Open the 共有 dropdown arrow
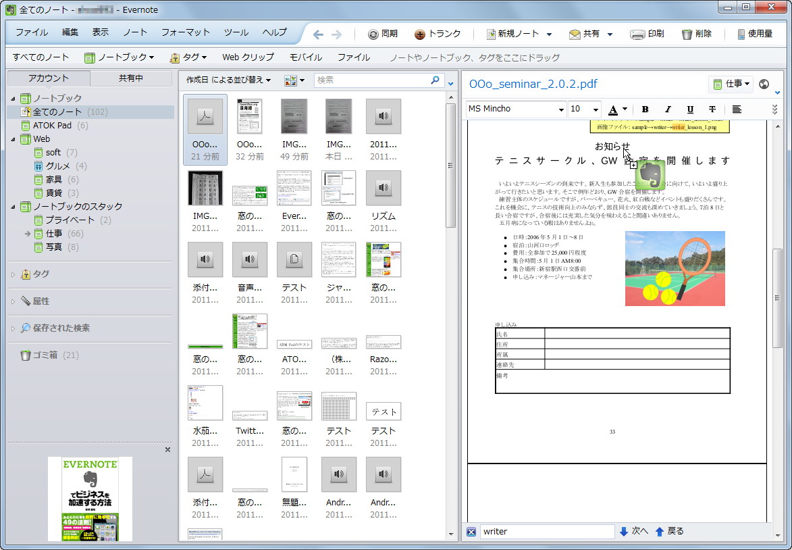This screenshot has height=550, width=792. tap(610, 34)
